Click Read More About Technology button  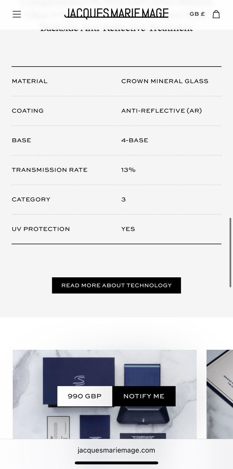(x=117, y=285)
